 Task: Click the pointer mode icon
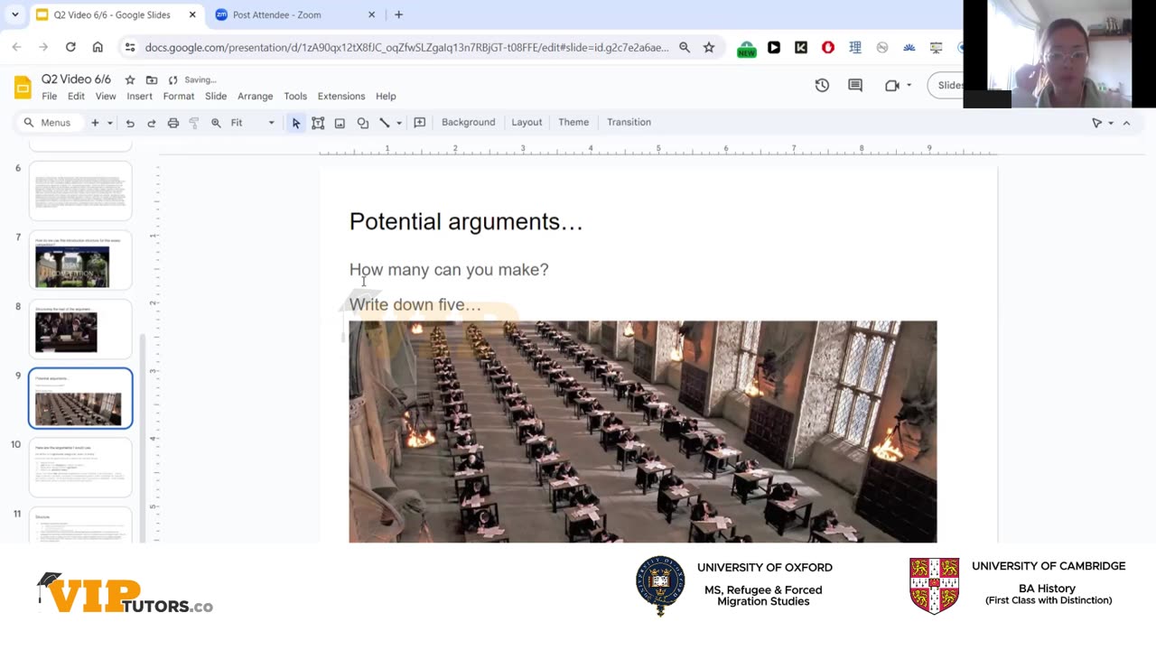(1097, 123)
